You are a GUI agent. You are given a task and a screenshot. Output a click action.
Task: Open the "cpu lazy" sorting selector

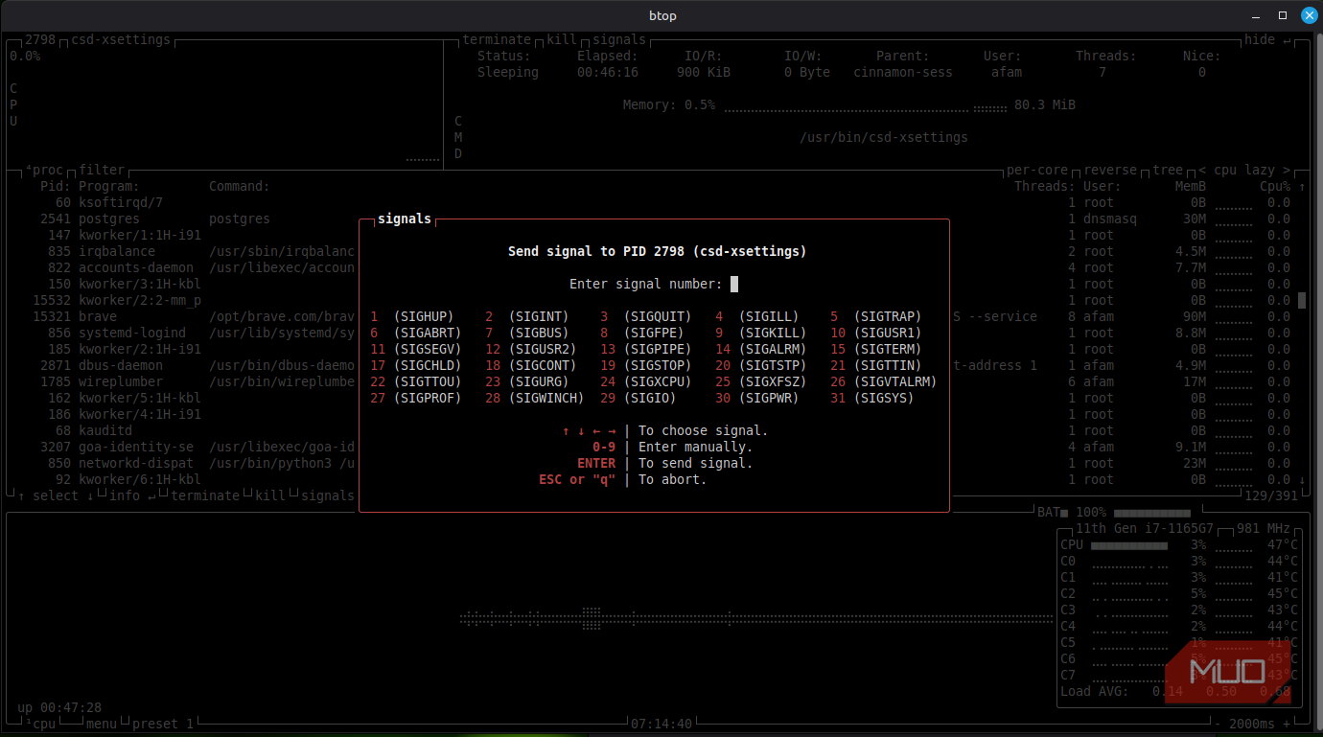coord(1244,170)
